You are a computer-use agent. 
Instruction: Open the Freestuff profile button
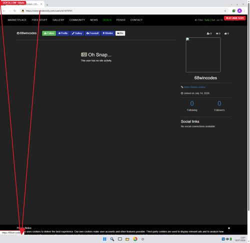click(x=92, y=33)
